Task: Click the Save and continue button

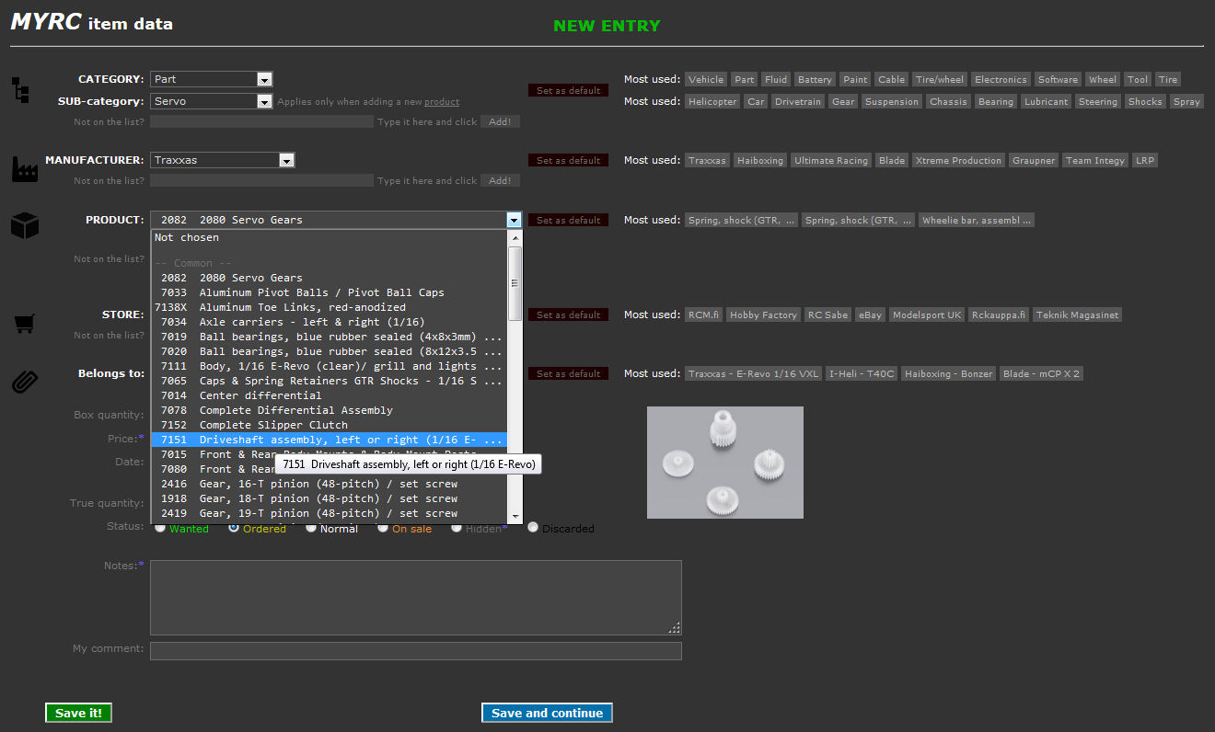Action: [547, 713]
